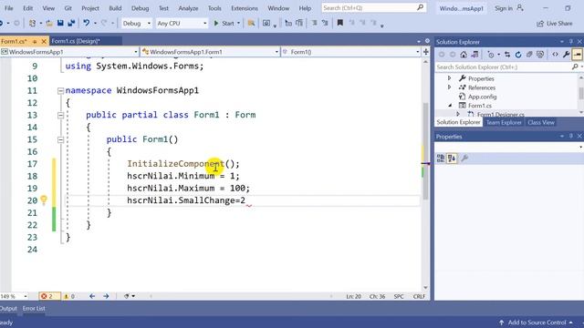The width and height of the screenshot is (584, 328).
Task: Click the Refresh icon in Solution Explorer
Action: 518,55
